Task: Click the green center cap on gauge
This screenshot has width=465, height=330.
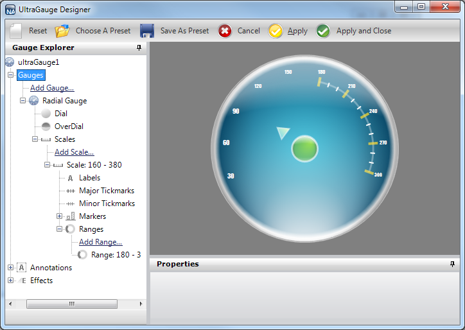Action: [x=304, y=148]
